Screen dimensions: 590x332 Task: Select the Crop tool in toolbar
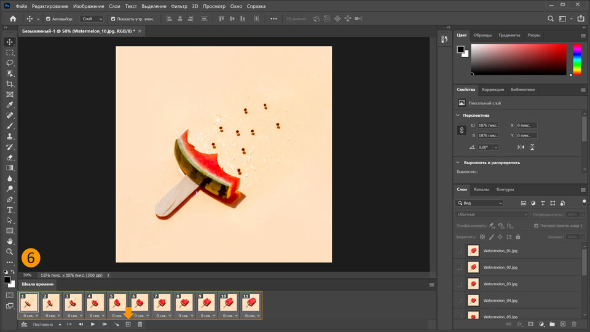[x=10, y=84]
